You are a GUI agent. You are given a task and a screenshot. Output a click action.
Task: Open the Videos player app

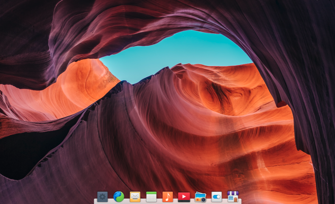click(184, 197)
